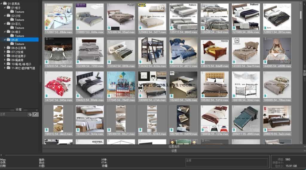Click folder icon of 01-家具类 root
Image resolution: width=306 pixels, height=170 pixels.
coord(5,4)
